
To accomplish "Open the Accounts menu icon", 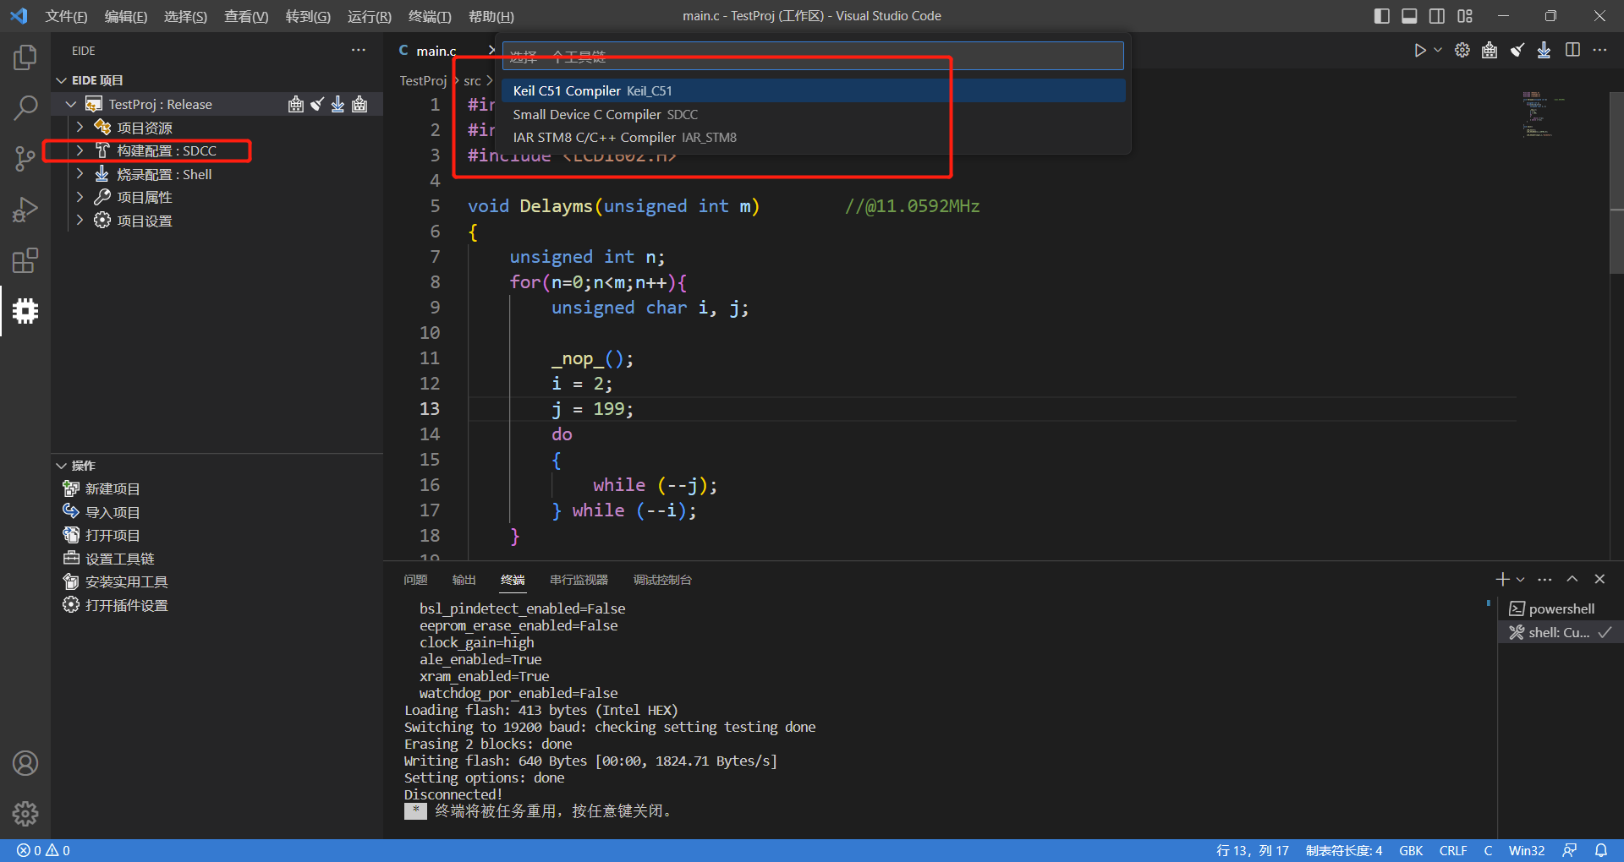I will (x=25, y=763).
